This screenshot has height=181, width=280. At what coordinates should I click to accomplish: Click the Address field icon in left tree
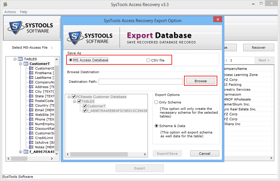tap(31, 87)
